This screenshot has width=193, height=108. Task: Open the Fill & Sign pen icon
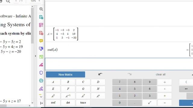[x=41, y=65]
